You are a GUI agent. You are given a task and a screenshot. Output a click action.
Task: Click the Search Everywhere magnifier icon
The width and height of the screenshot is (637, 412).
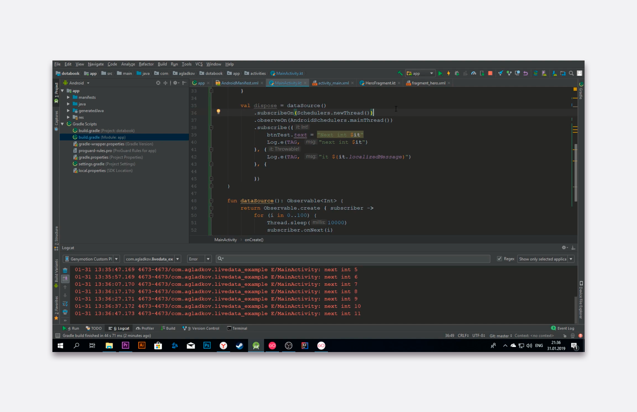pyautogui.click(x=571, y=74)
